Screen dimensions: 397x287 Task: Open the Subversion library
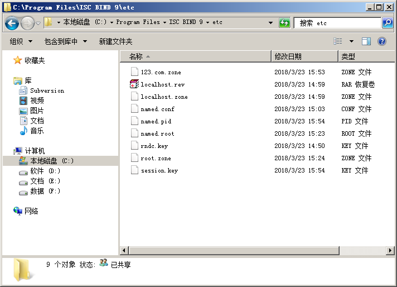click(47, 91)
